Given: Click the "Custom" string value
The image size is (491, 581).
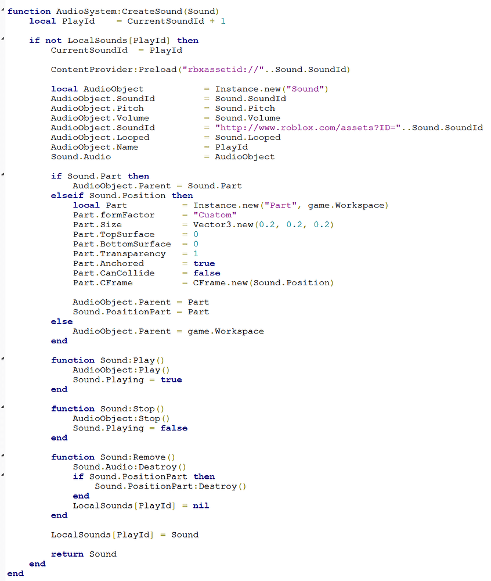Looking at the screenshot, I should pyautogui.click(x=215, y=215).
